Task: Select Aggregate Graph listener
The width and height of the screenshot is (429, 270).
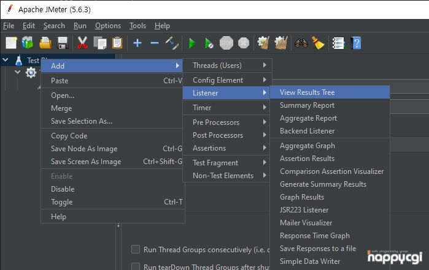Action: [x=330, y=146]
